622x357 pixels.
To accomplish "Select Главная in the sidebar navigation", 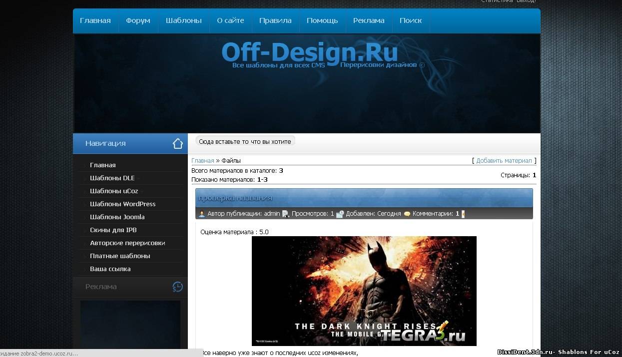I will pos(103,165).
